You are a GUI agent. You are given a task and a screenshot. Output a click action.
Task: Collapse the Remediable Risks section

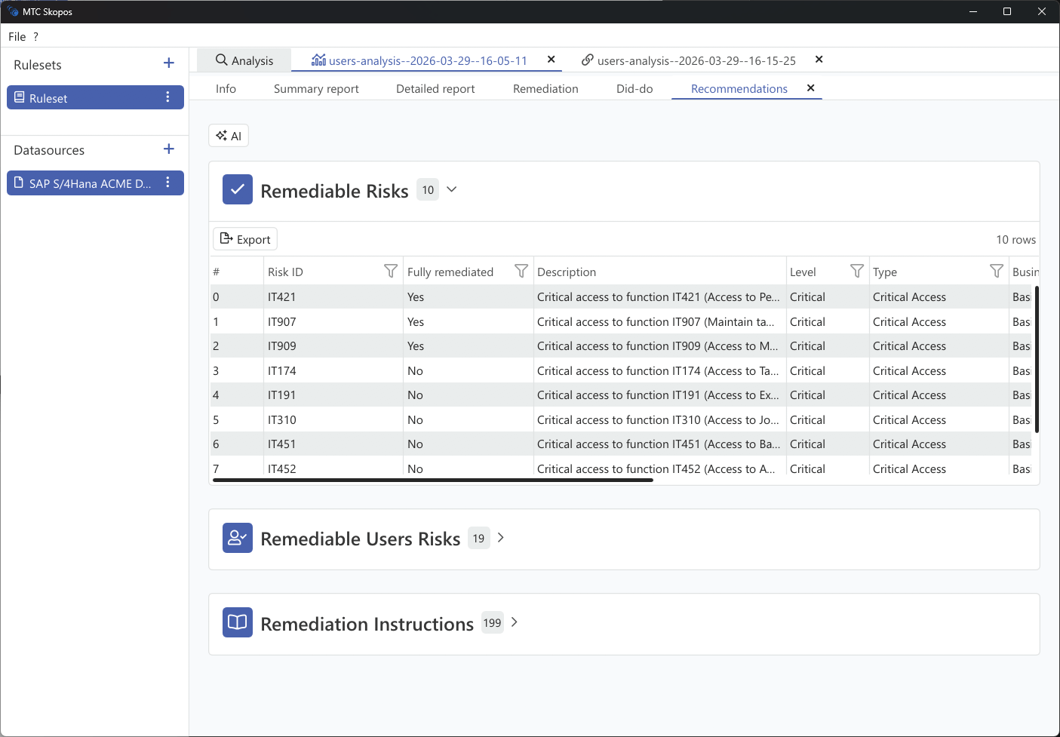tap(450, 189)
